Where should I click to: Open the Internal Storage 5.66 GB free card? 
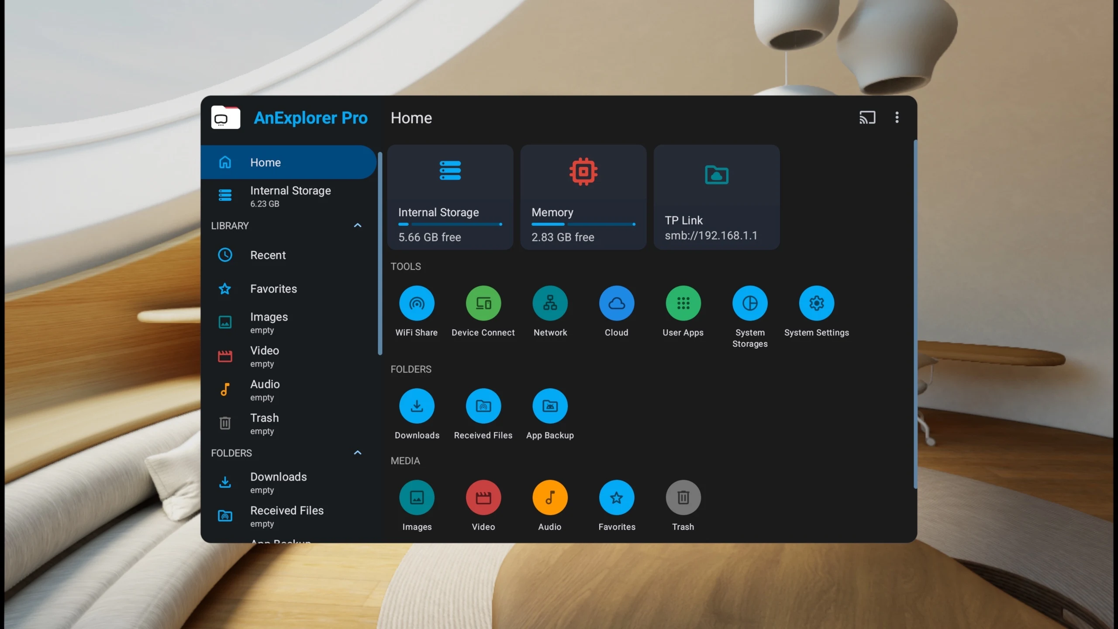pos(450,197)
